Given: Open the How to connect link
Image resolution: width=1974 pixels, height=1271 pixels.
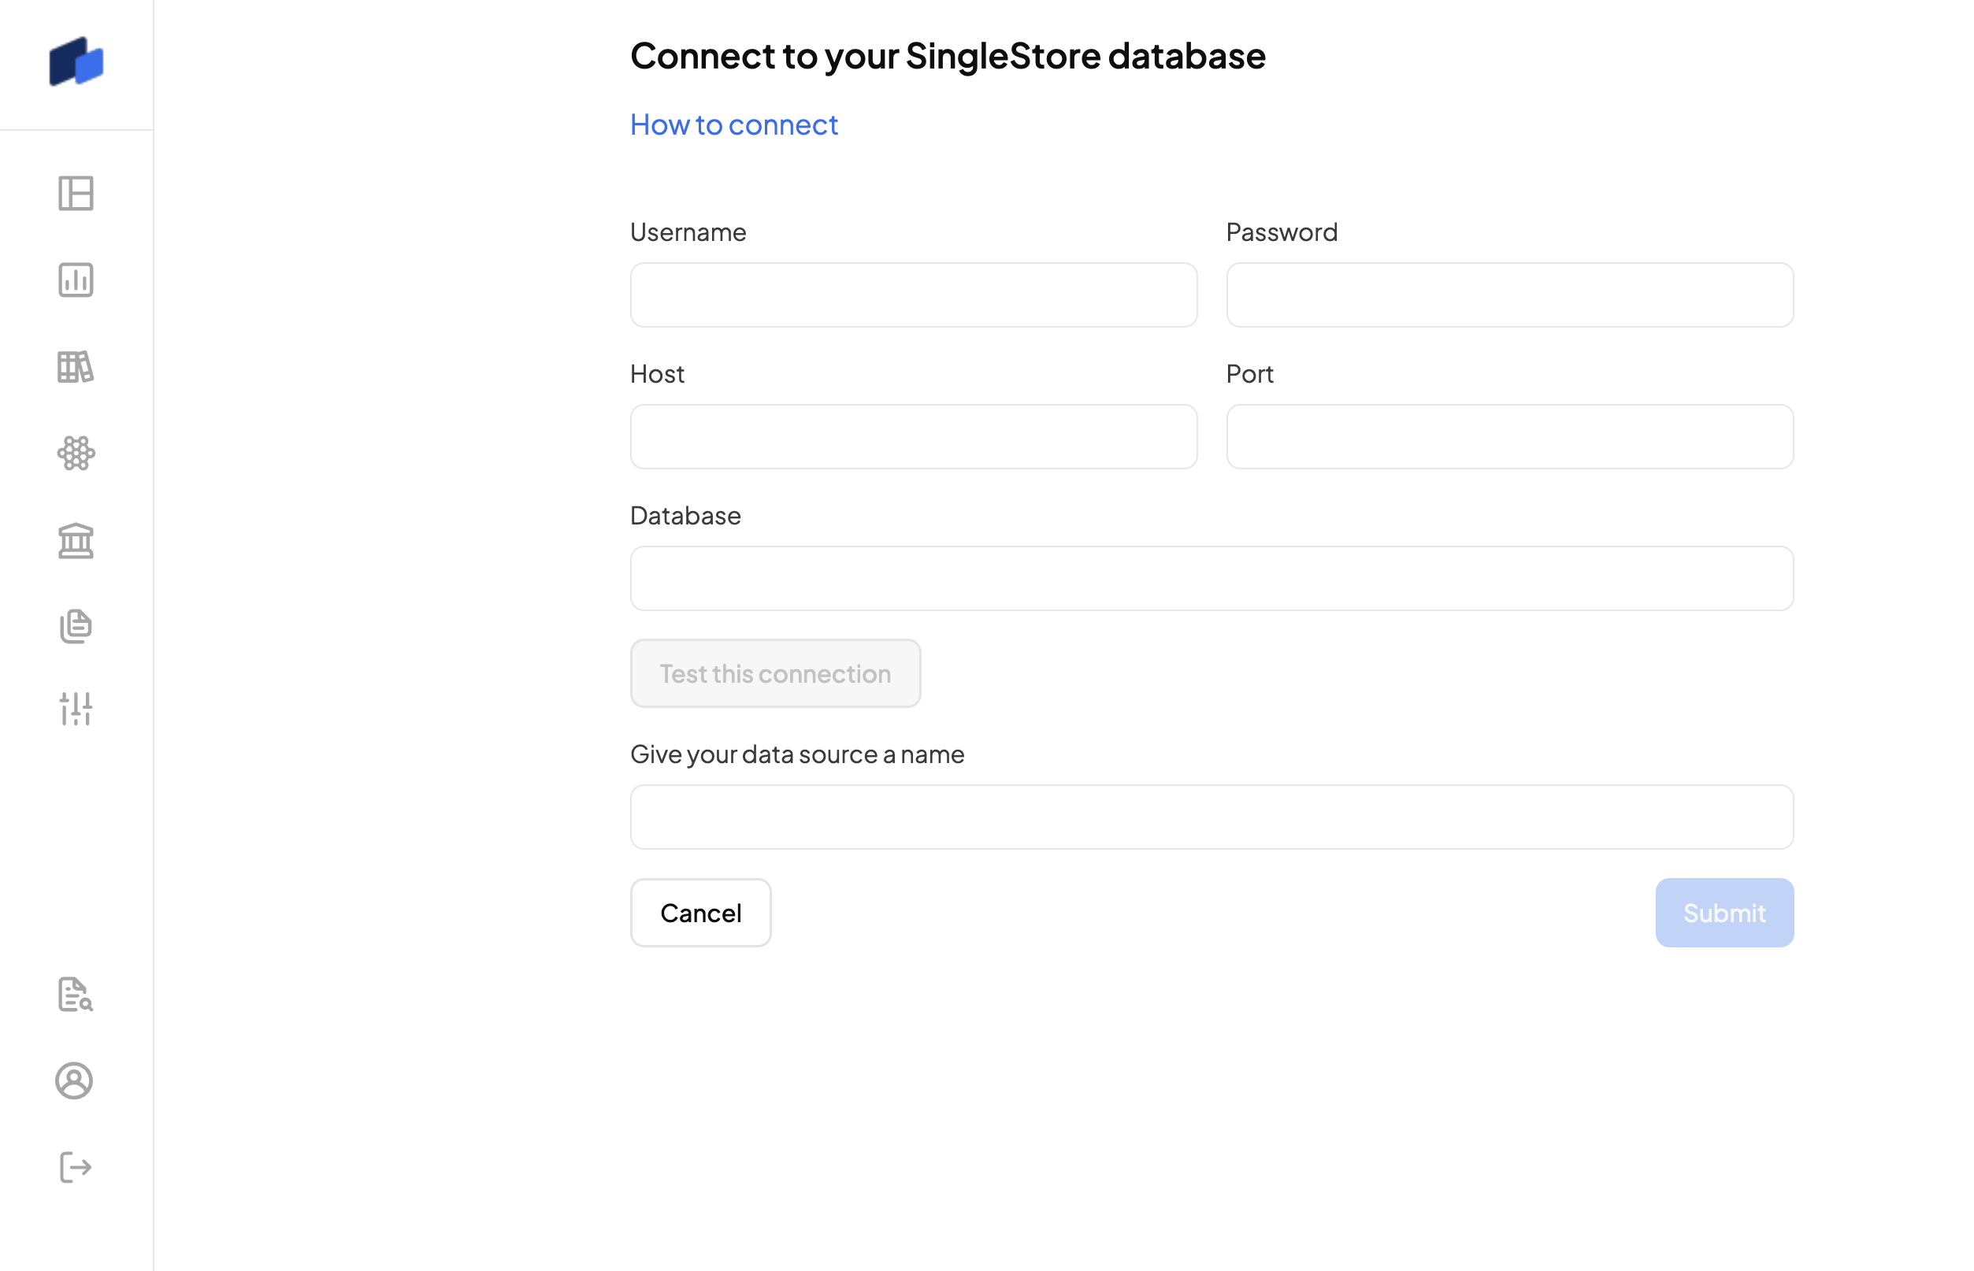Looking at the screenshot, I should (733, 124).
